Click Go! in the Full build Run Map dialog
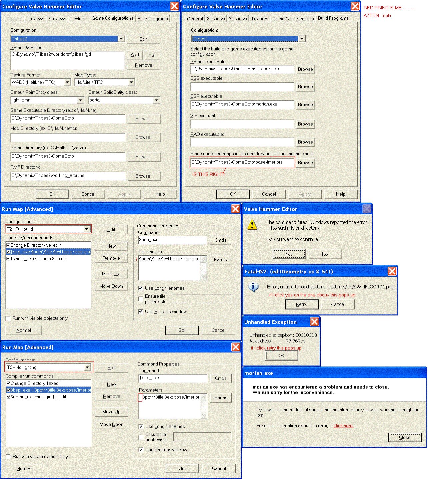This screenshot has width=428, height=479. point(182,330)
